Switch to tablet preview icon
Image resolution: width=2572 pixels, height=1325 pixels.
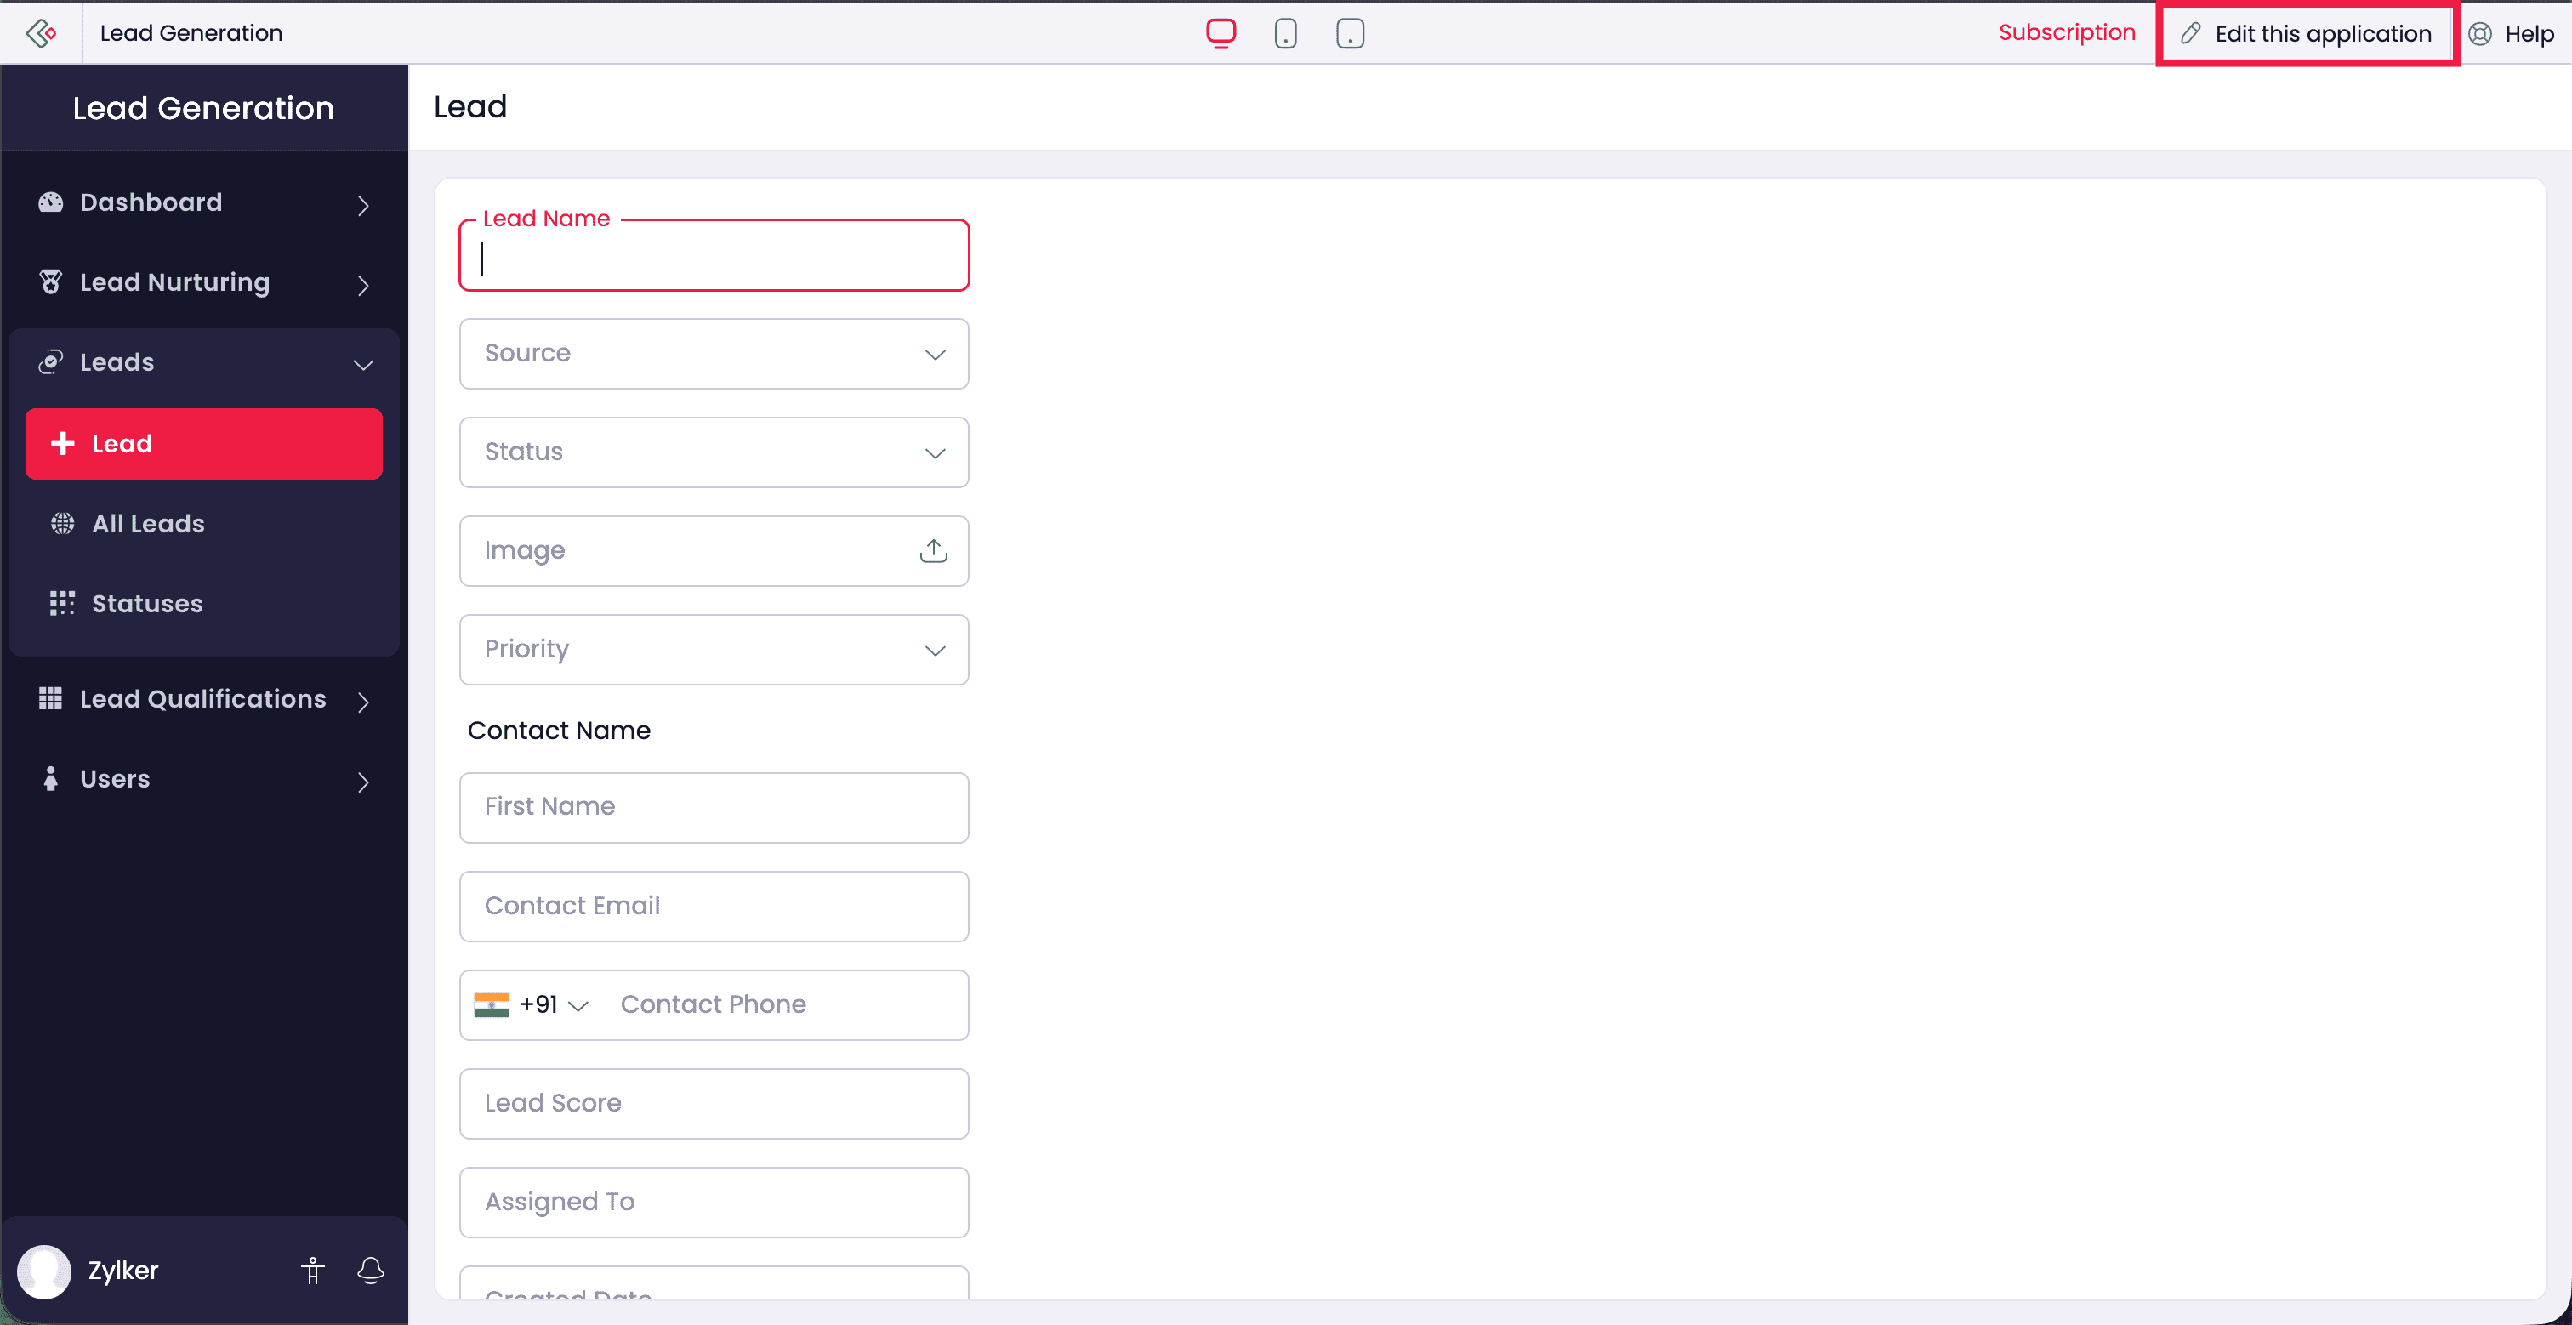1350,33
